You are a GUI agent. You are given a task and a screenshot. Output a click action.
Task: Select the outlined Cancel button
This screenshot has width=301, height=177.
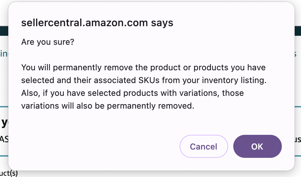[204, 146]
